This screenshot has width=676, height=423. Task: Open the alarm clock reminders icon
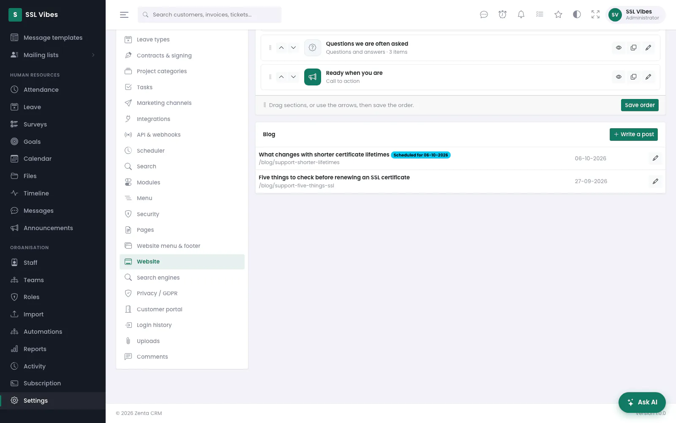pyautogui.click(x=502, y=15)
